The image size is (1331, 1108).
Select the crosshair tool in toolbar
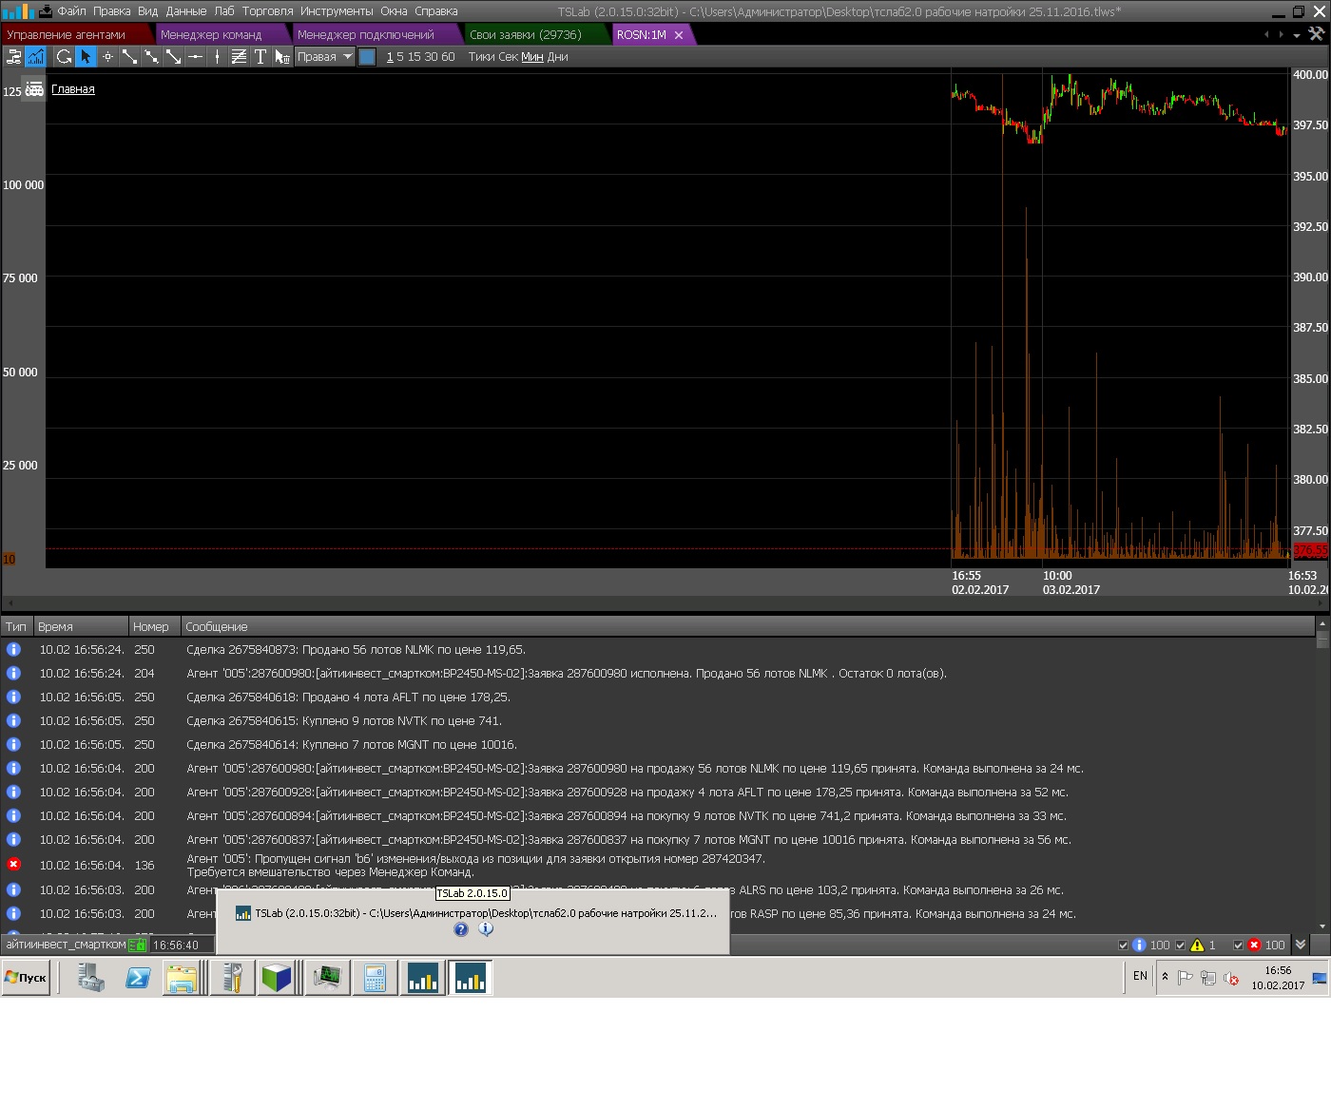[x=107, y=57]
